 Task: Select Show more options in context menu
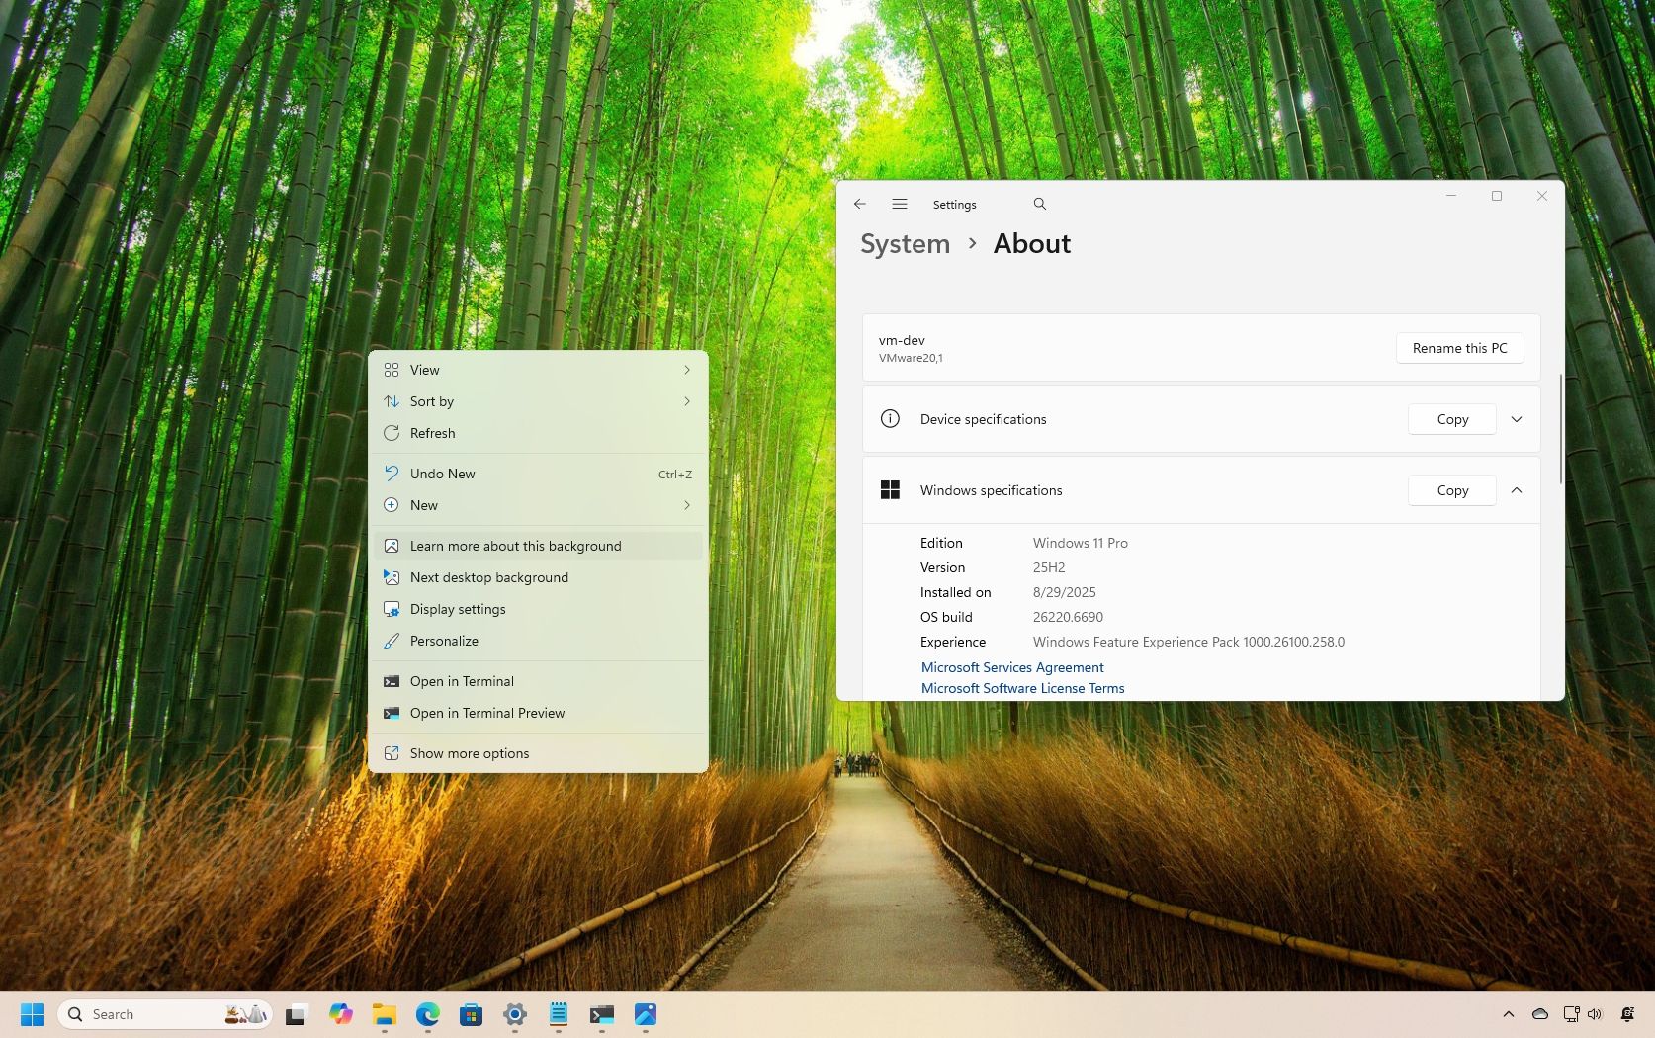(x=470, y=753)
